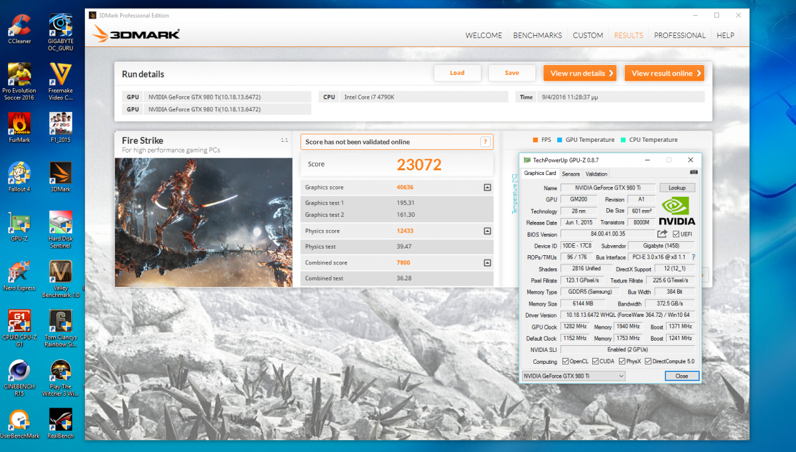Switch to the Validation tab in GPU-Z
Image resolution: width=796 pixels, height=452 pixels.
click(596, 174)
